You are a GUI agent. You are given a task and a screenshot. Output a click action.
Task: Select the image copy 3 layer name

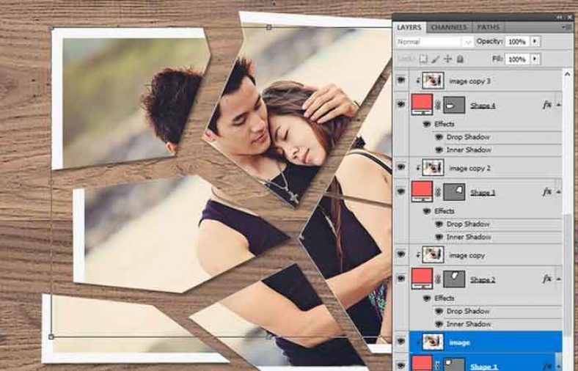pyautogui.click(x=469, y=81)
